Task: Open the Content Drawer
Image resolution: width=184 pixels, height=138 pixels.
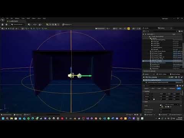Action: click(x=6, y=115)
